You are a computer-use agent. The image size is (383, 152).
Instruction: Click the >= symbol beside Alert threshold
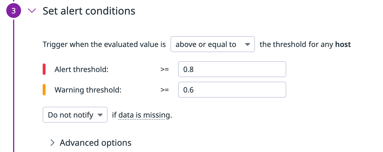pyautogui.click(x=165, y=69)
